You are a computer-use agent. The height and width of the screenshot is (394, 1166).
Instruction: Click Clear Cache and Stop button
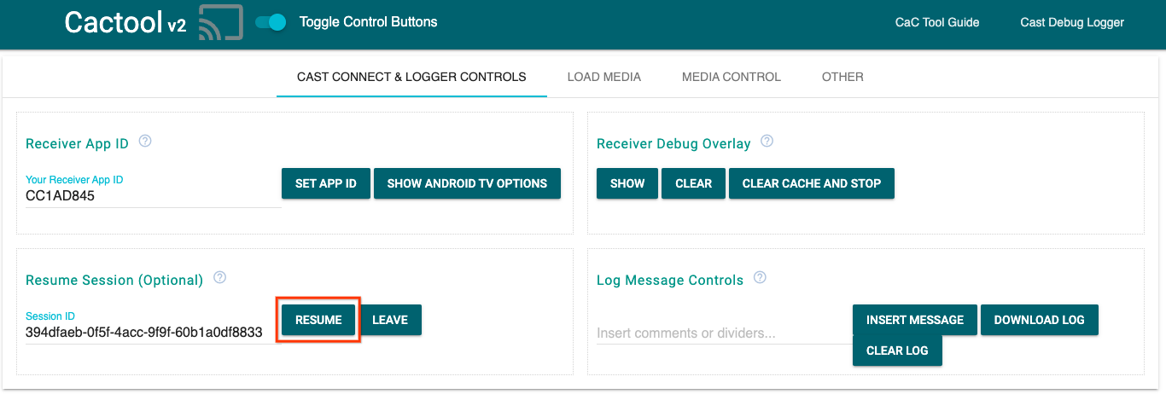[811, 183]
